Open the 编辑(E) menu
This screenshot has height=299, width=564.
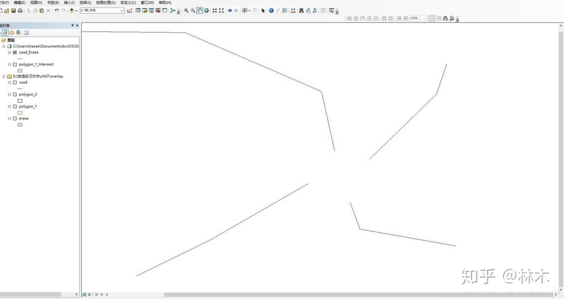point(20,3)
